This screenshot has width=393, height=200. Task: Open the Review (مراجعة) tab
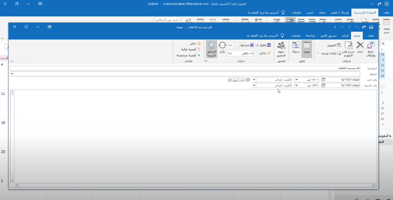[x=310, y=36]
